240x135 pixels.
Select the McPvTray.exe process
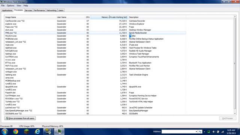tap(95, 66)
